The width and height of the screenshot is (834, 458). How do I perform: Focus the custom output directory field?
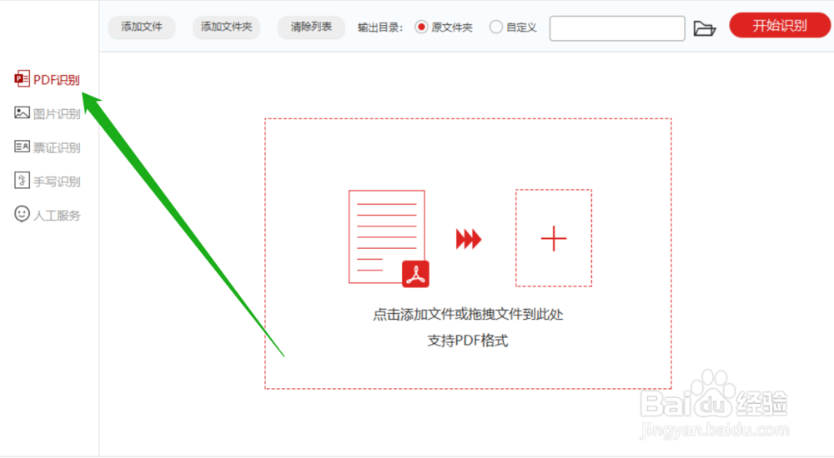tap(617, 28)
